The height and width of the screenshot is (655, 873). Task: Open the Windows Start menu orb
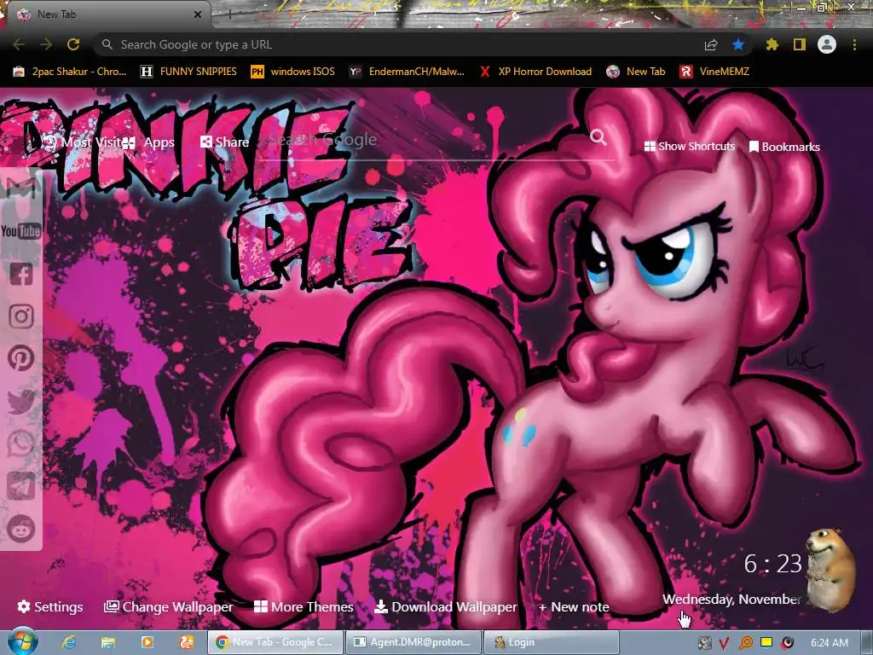click(x=22, y=641)
